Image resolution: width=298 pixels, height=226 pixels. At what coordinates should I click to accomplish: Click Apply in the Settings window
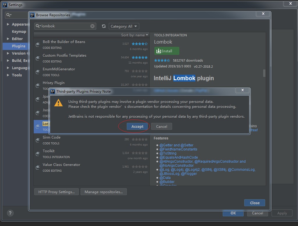pyautogui.click(x=282, y=213)
